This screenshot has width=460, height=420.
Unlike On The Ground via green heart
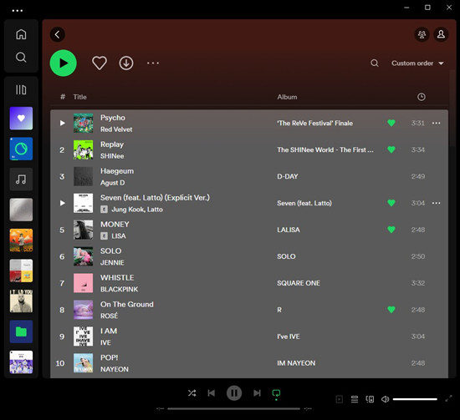391,310
